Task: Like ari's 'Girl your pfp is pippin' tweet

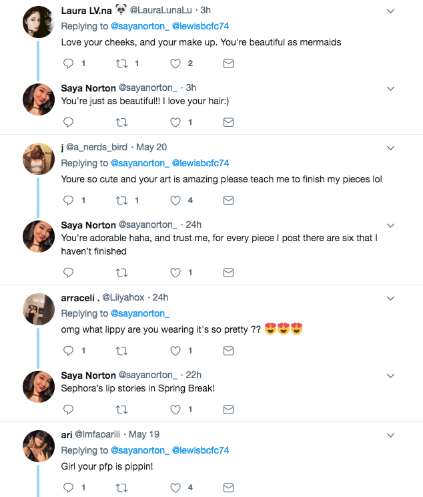Action: coord(175,488)
